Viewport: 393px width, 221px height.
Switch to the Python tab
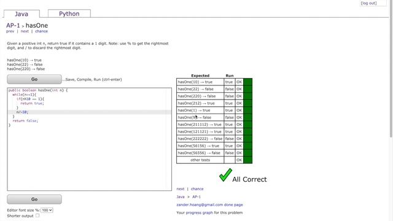pos(69,14)
